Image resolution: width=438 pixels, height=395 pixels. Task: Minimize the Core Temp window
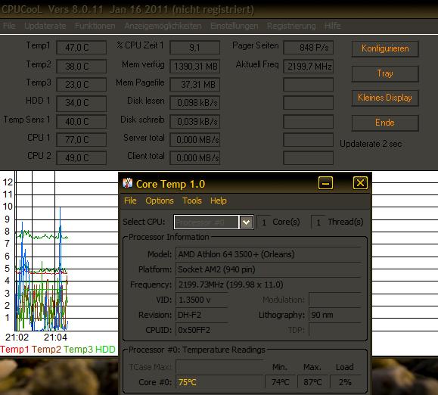point(325,183)
